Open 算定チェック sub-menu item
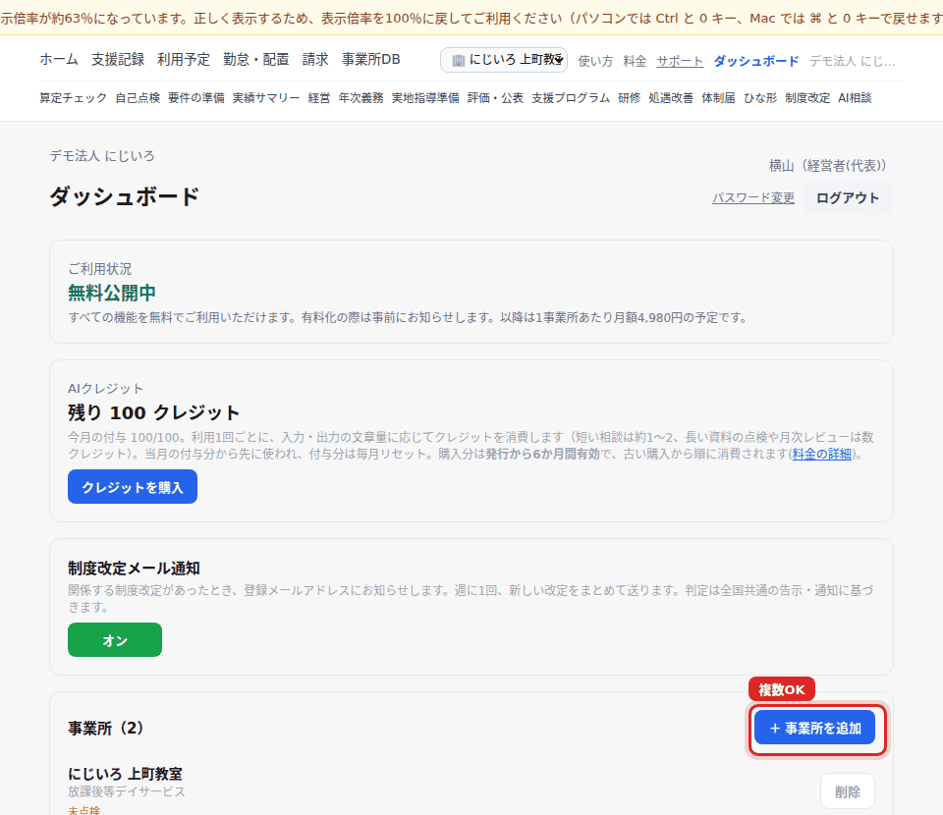Image resolution: width=943 pixels, height=815 pixels. (74, 98)
